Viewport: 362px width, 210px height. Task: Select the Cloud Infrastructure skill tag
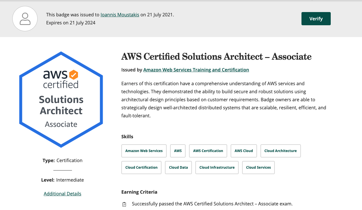click(x=217, y=168)
